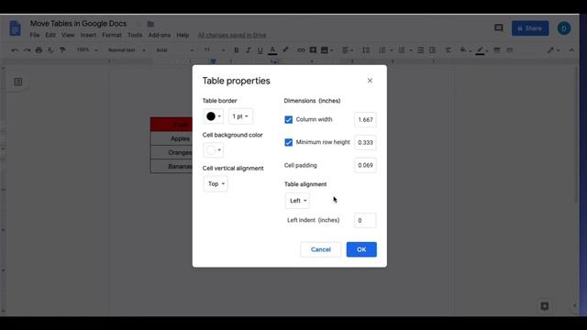Viewport: 587px width, 330px height.
Task: Click the move-to-folder icon beside title
Action: point(150,24)
